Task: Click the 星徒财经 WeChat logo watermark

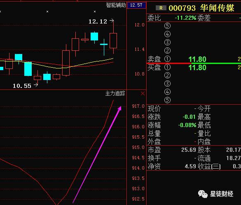Action: (x=203, y=194)
